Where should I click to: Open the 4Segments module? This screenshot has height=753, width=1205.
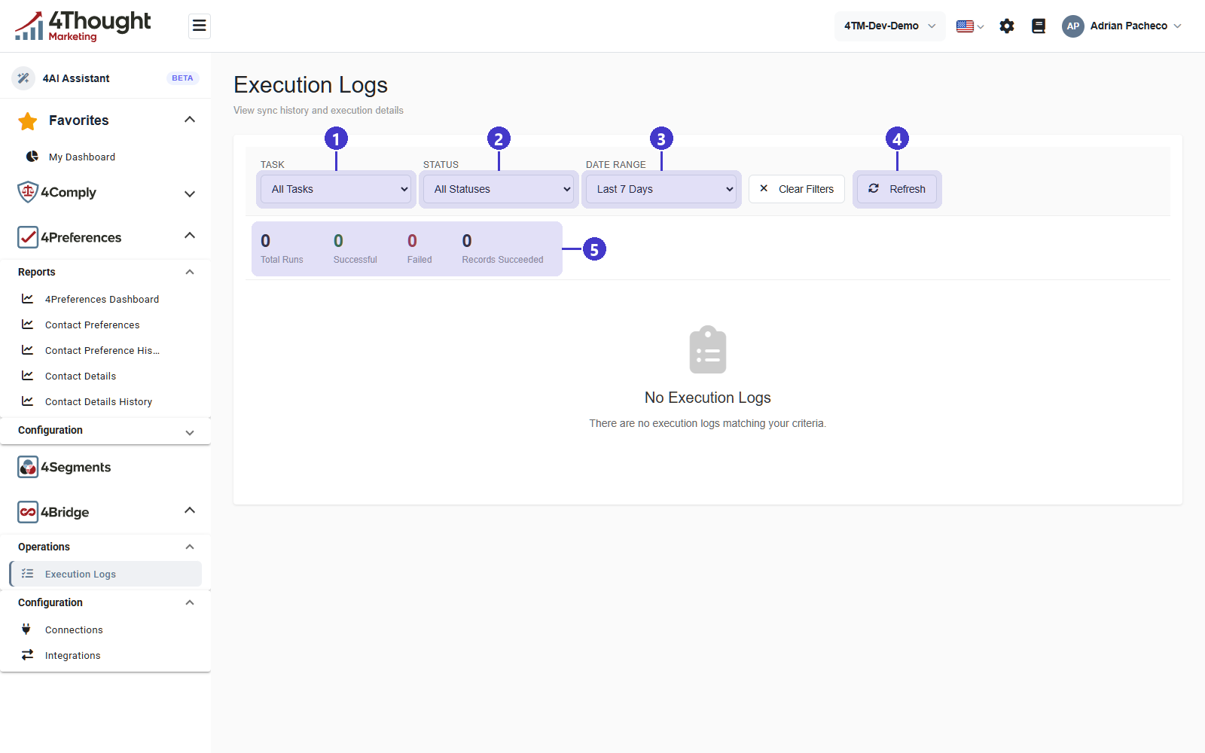[75, 467]
